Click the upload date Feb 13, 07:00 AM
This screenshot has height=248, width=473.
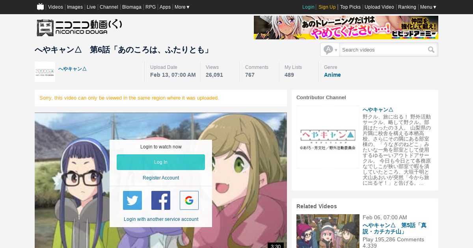point(173,75)
